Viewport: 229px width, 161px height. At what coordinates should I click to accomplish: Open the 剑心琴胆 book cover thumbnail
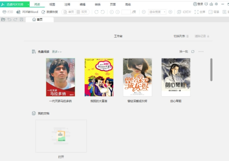[176, 77]
